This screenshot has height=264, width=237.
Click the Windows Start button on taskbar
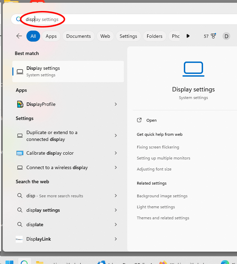pos(9,262)
